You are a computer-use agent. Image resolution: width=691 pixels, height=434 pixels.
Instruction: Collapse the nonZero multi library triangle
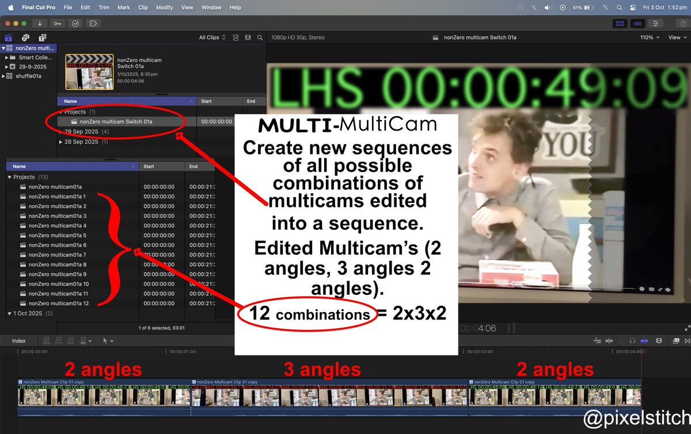[3, 48]
